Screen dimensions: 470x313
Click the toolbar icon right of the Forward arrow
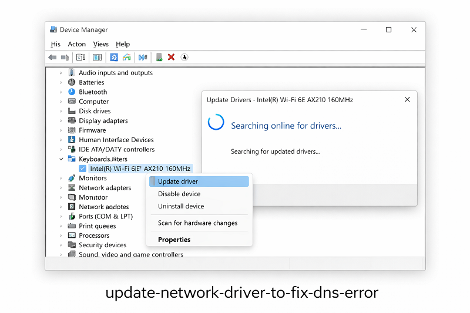point(81,57)
